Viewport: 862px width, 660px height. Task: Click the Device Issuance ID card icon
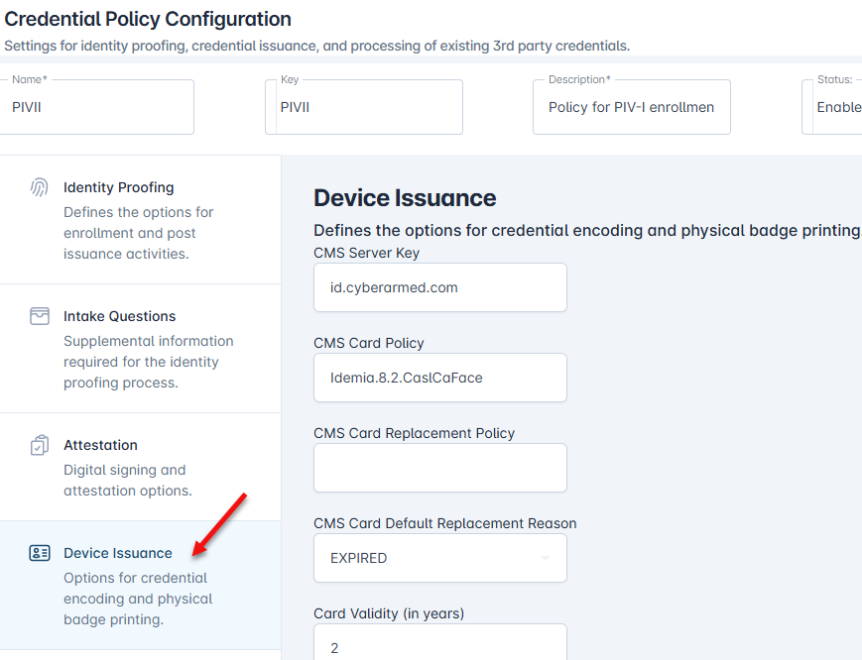click(x=40, y=553)
